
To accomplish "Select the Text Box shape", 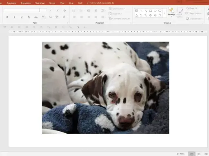I will tap(136, 11).
